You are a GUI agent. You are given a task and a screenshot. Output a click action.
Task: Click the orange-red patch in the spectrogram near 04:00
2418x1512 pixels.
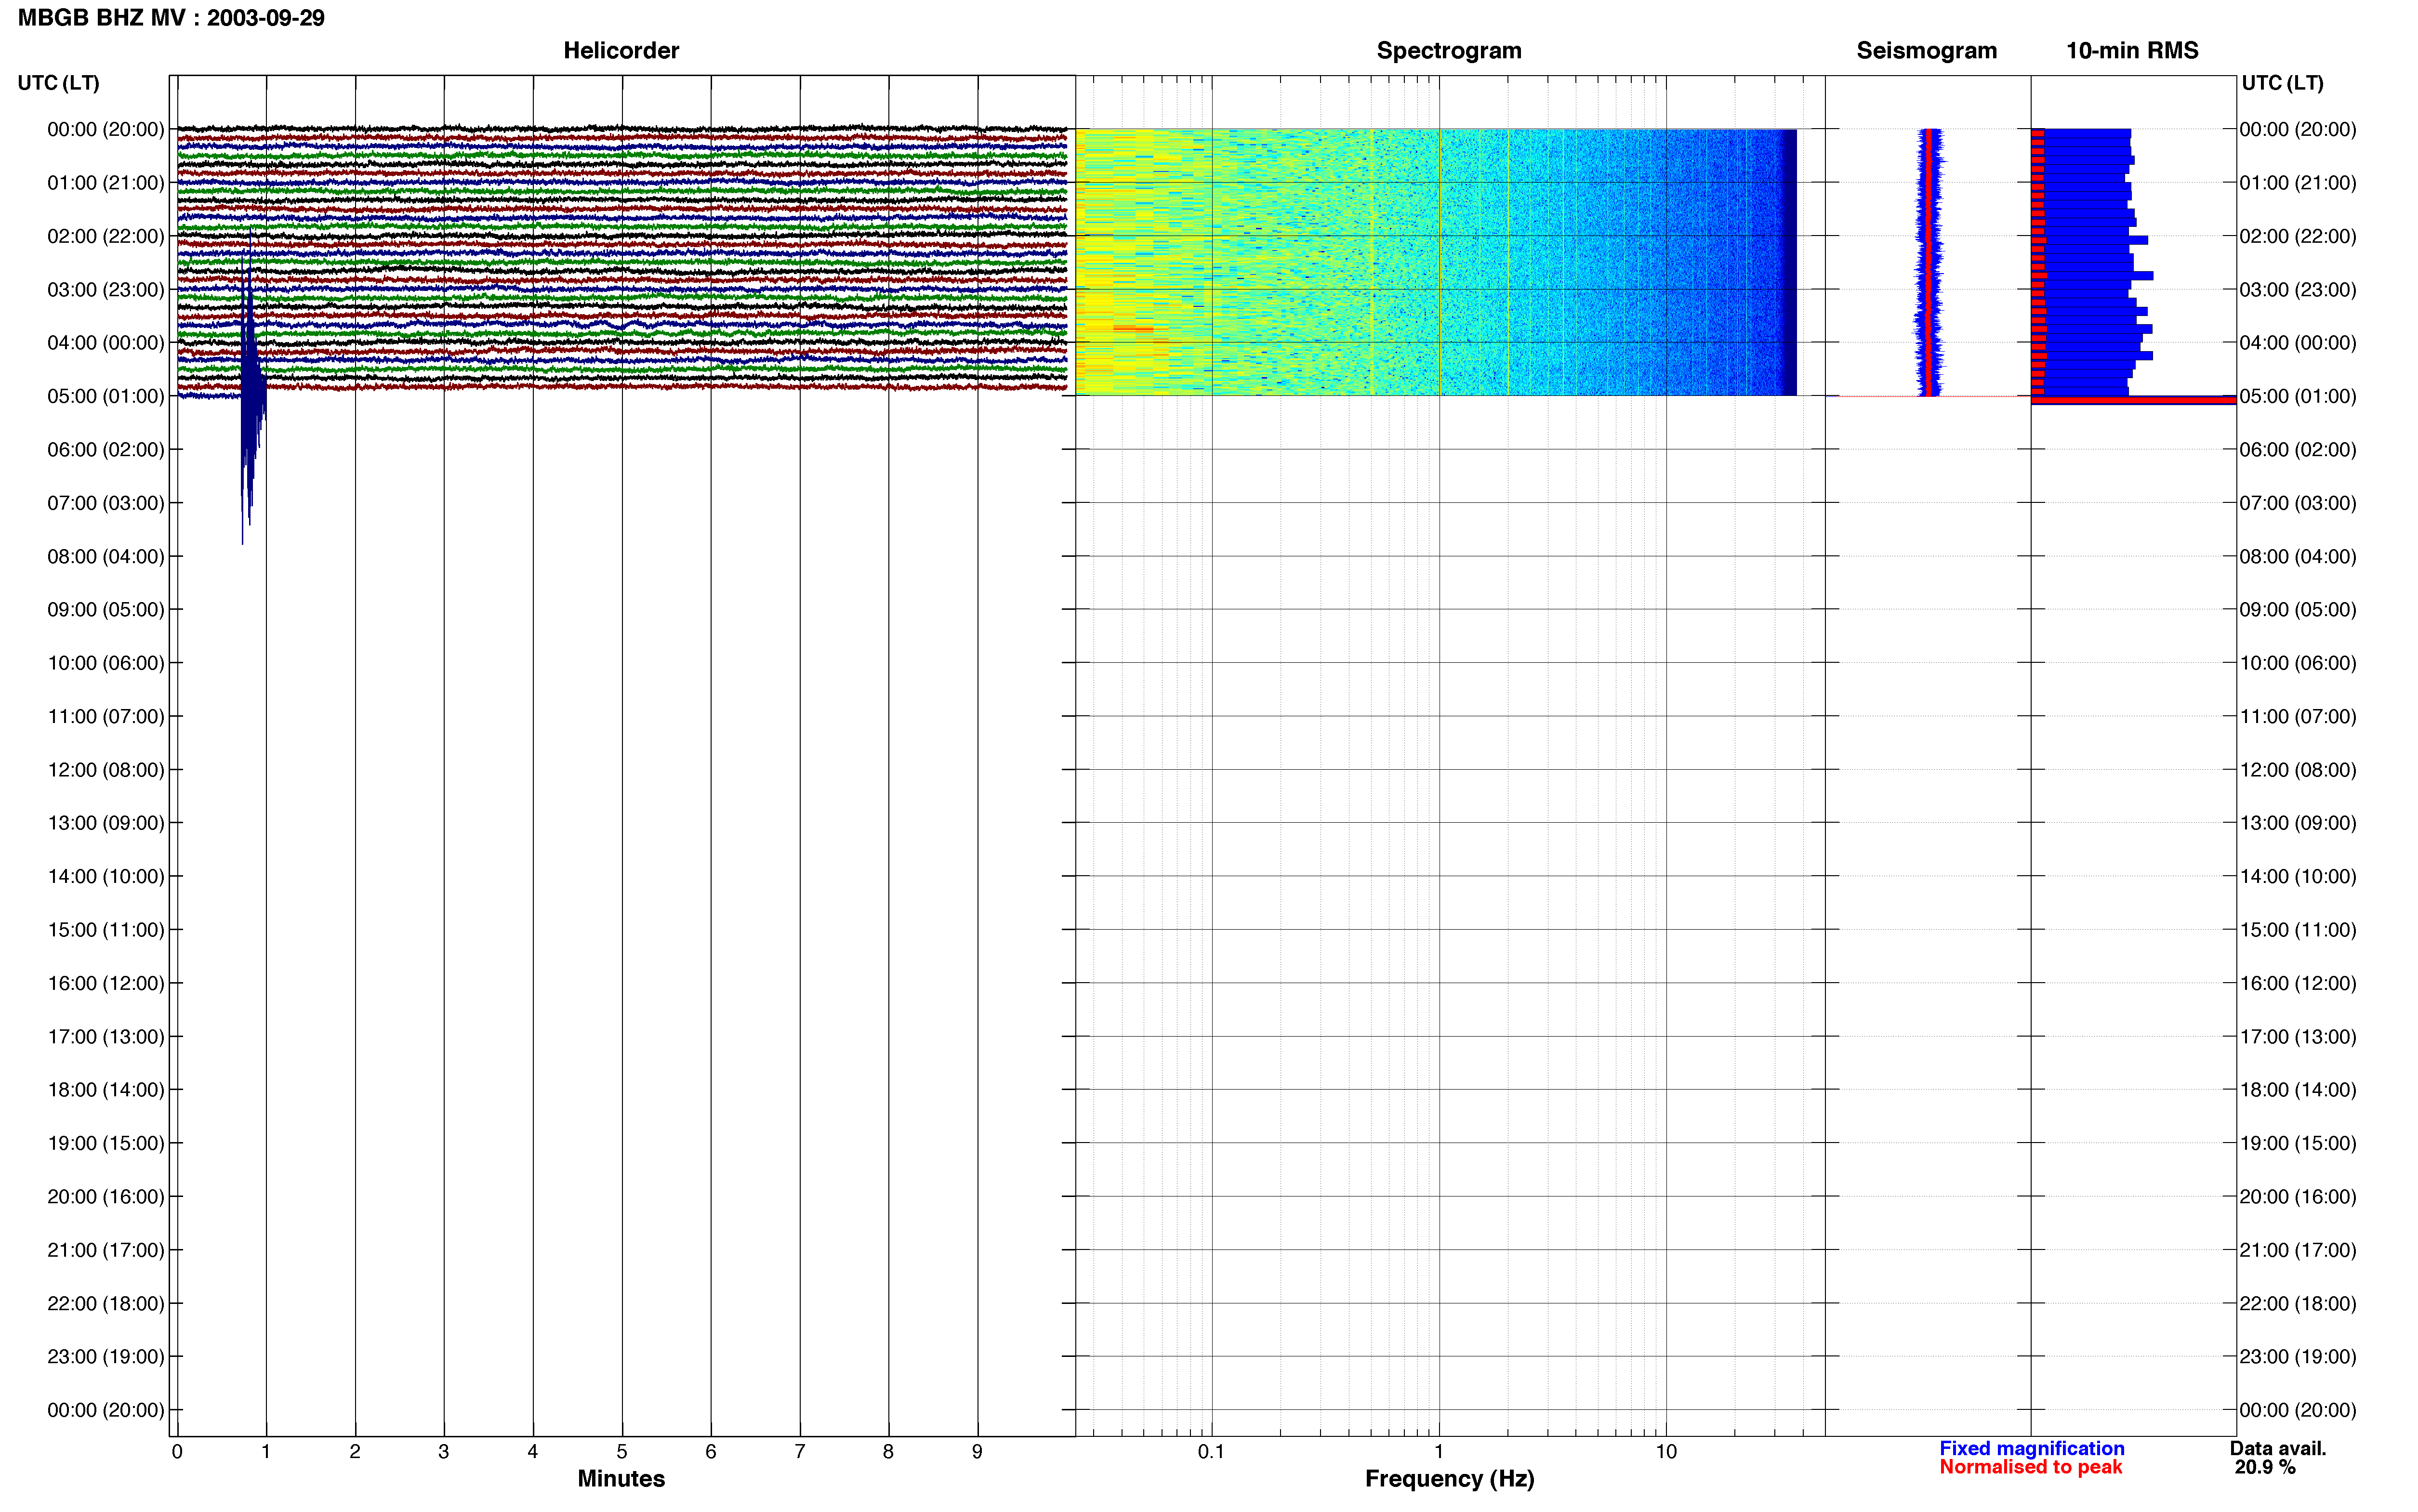pyautogui.click(x=1133, y=328)
